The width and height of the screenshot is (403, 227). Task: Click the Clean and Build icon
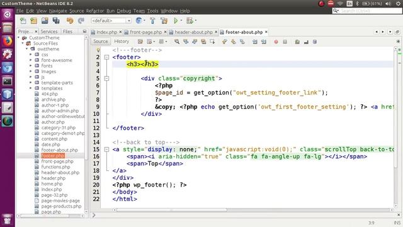point(164,21)
